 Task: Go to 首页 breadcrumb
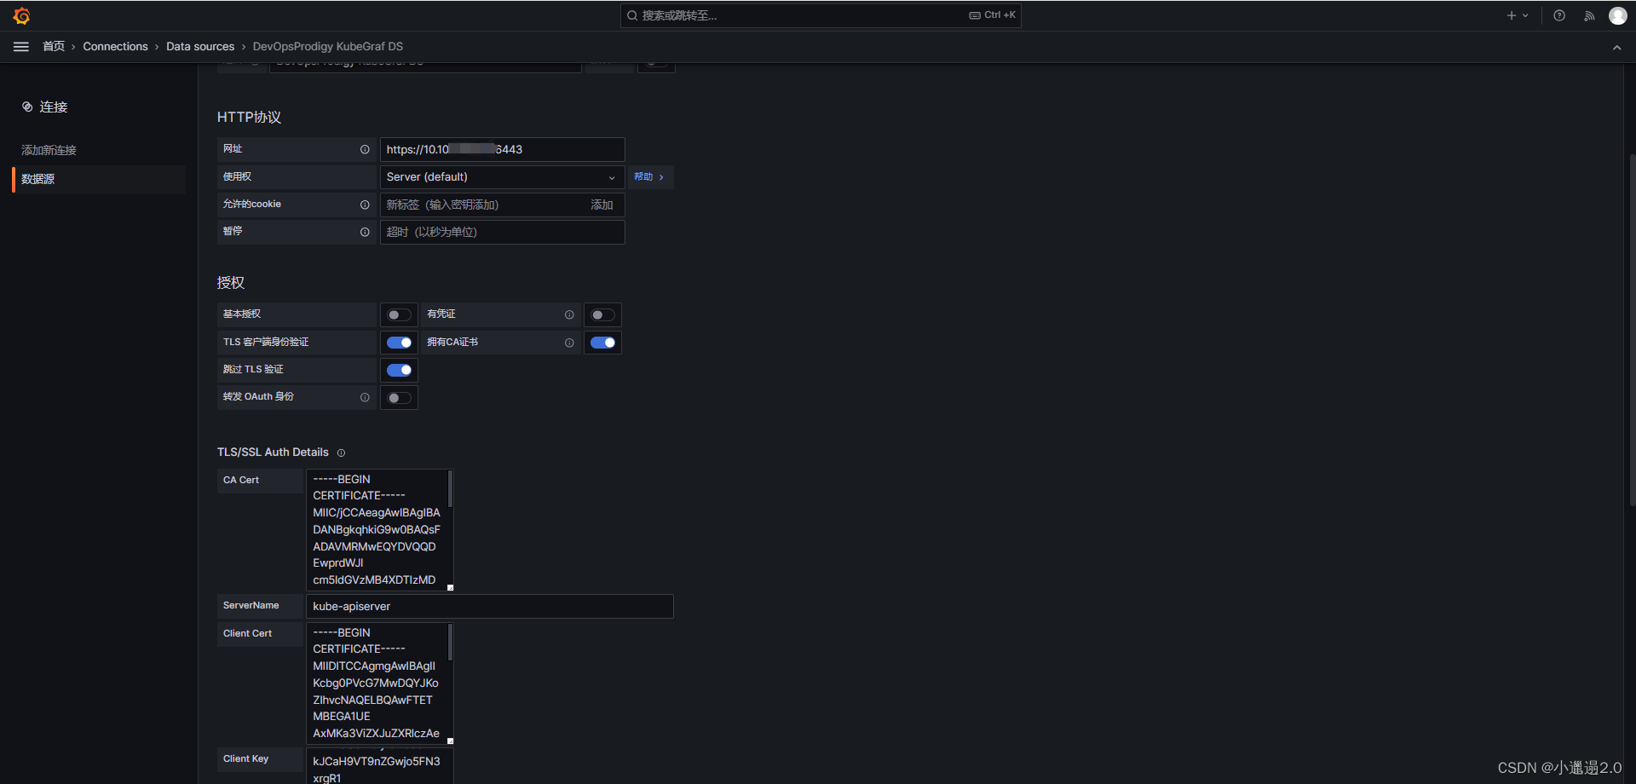click(x=54, y=46)
